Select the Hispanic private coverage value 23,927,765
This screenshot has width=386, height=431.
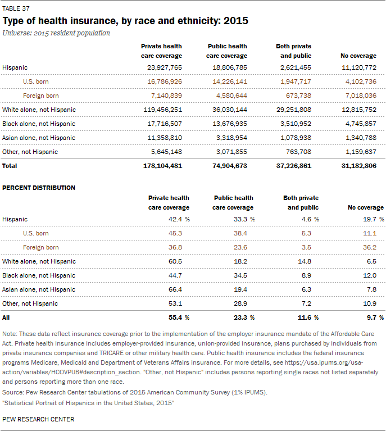point(165,67)
